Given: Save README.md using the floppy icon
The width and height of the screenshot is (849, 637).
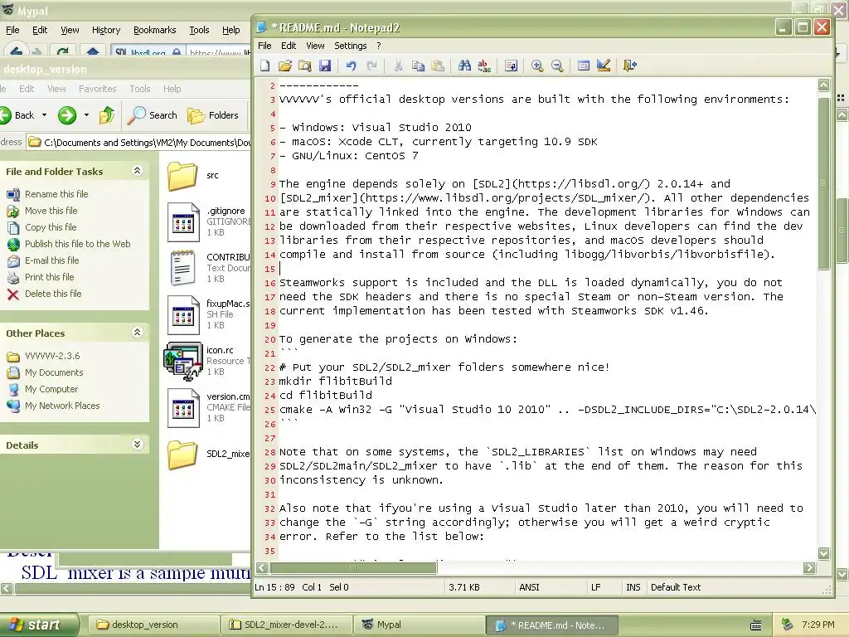Looking at the screenshot, I should (325, 66).
